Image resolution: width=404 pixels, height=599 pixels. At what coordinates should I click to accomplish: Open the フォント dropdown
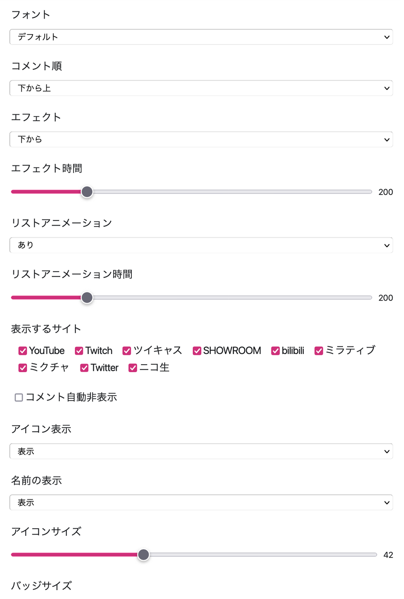point(201,37)
